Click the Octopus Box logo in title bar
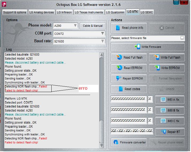Screen dimensions: 191x152 [4, 5]
